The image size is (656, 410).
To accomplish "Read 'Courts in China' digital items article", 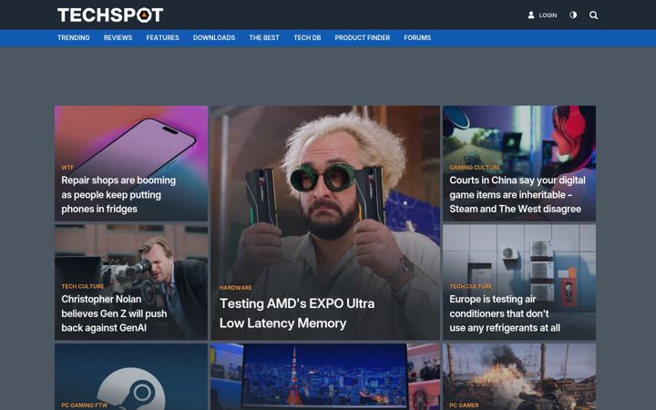I will coord(518,195).
